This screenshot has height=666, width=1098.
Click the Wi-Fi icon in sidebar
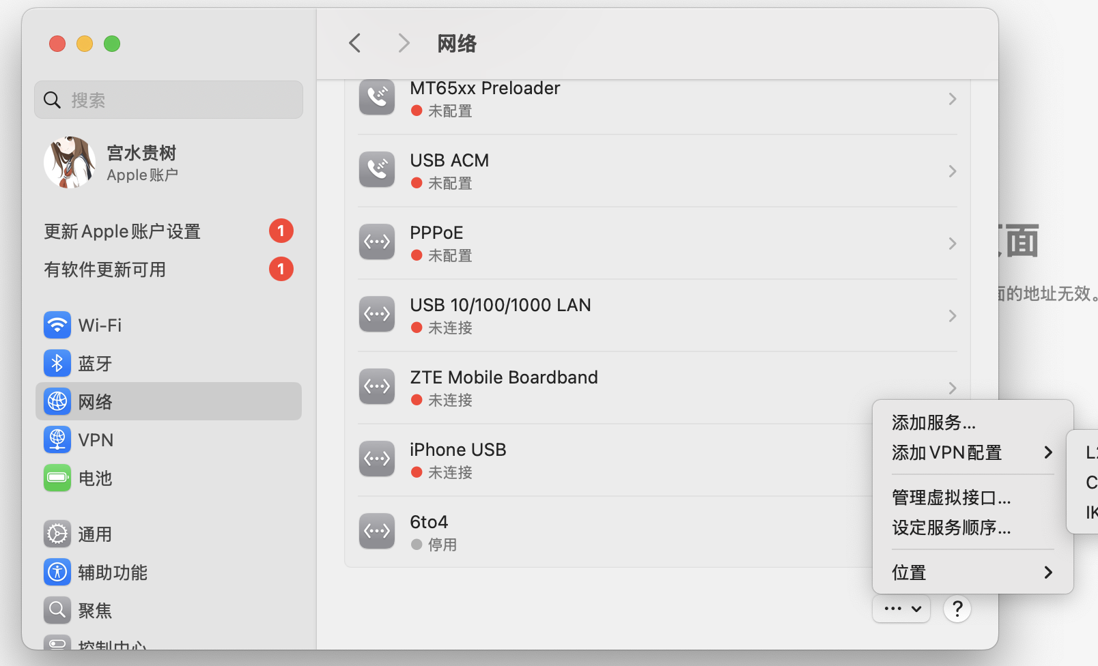[57, 325]
